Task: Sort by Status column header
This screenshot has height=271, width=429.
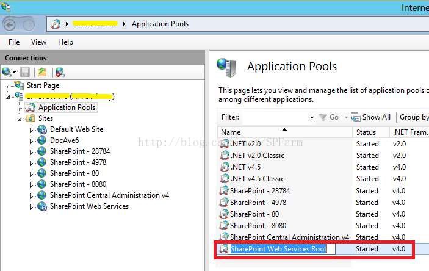Action: coord(371,132)
